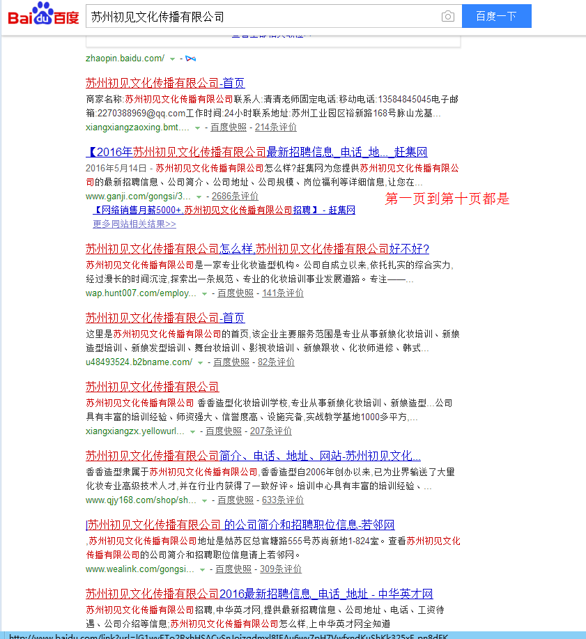Click the Baidu logo

(43, 14)
